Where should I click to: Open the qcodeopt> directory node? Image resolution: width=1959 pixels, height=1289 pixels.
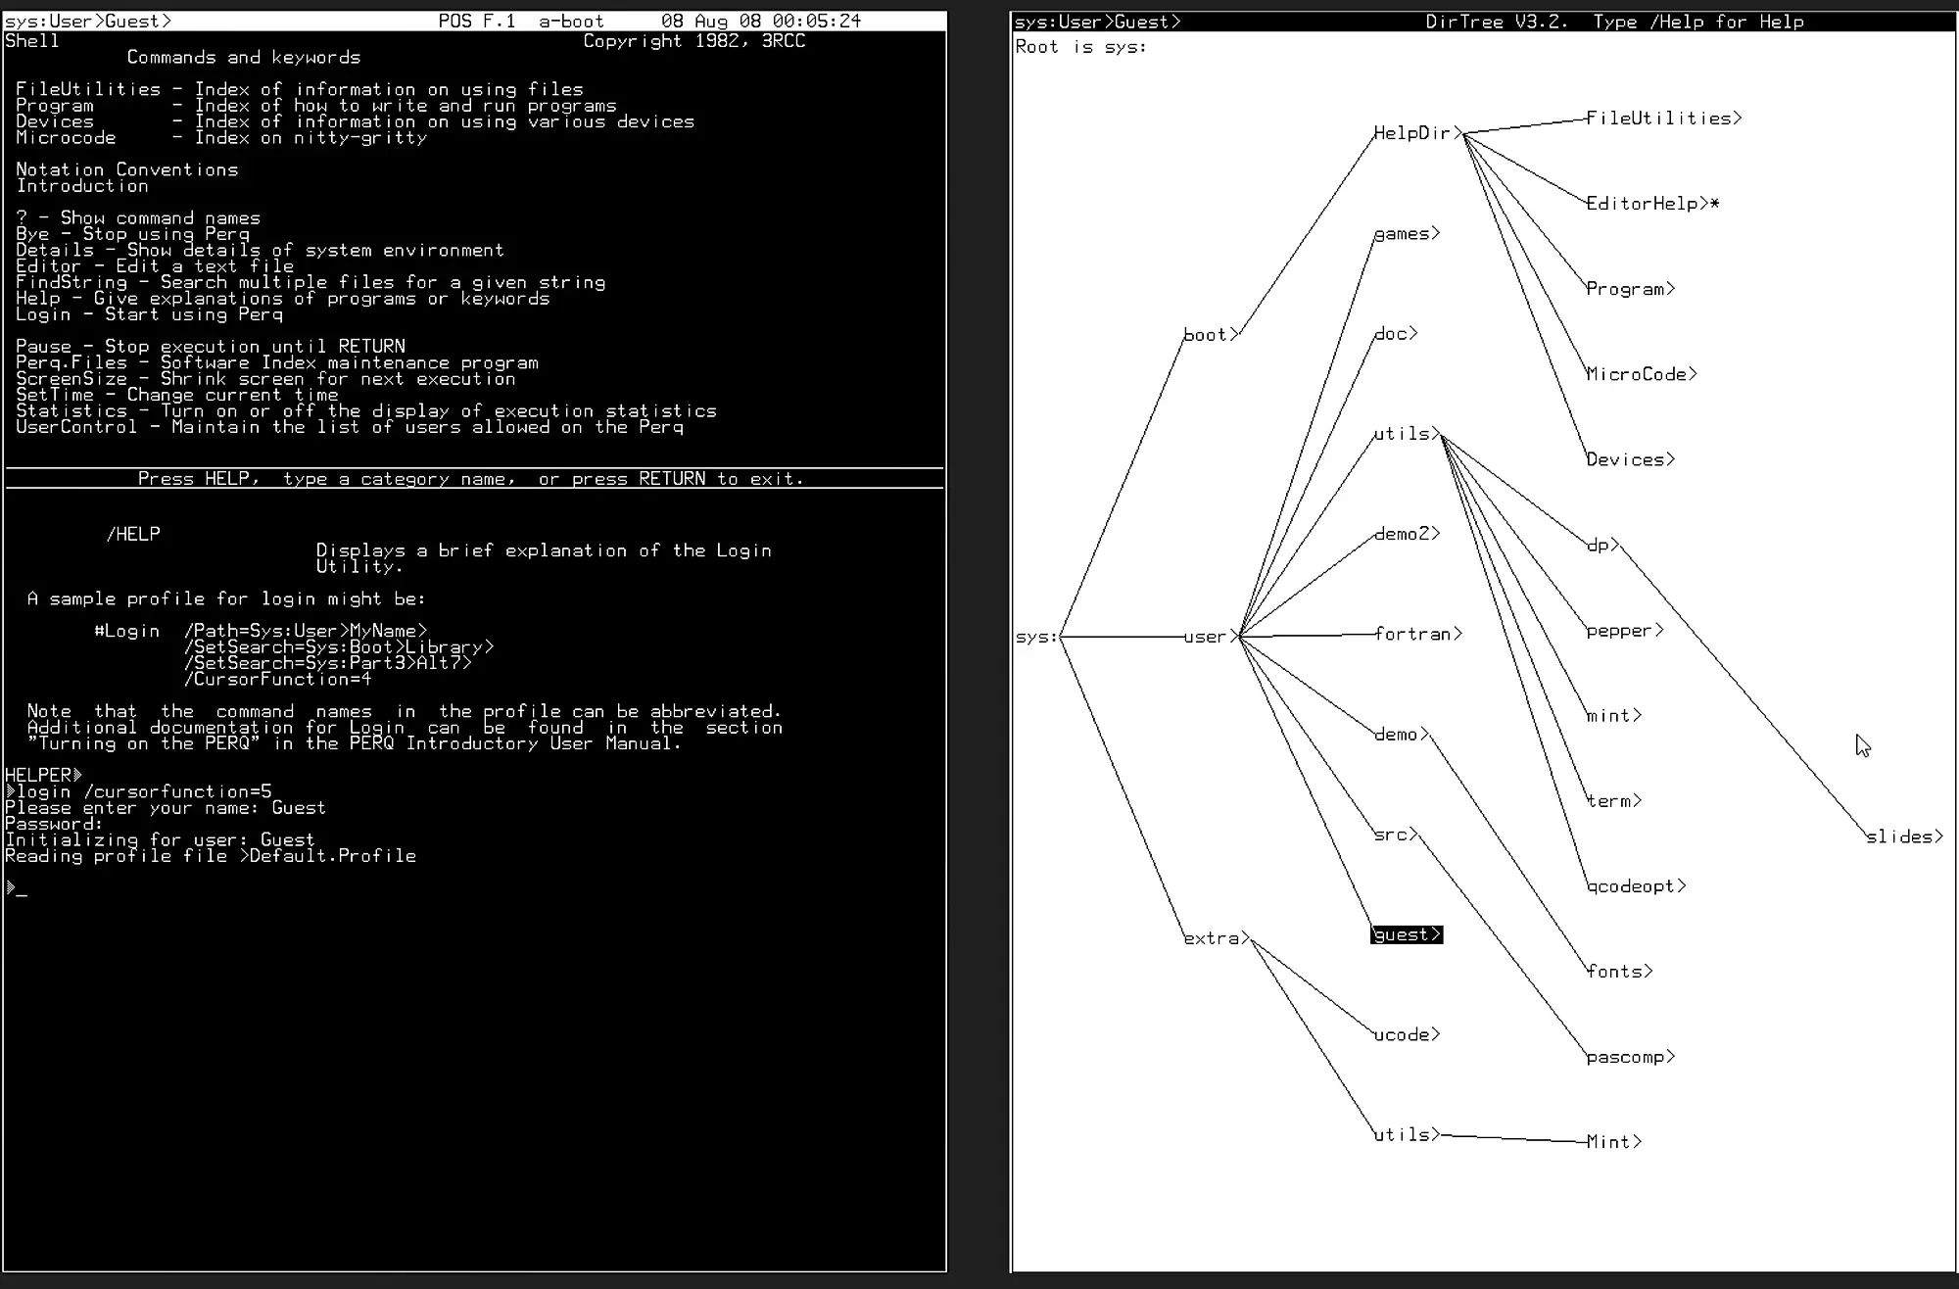(1636, 885)
